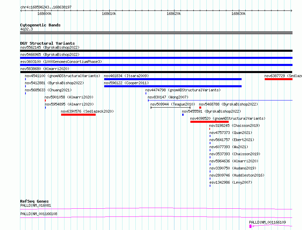The image size is (302, 230).
Task: Click nsv3390750 (Audano2019) label
Action: tap(233, 168)
